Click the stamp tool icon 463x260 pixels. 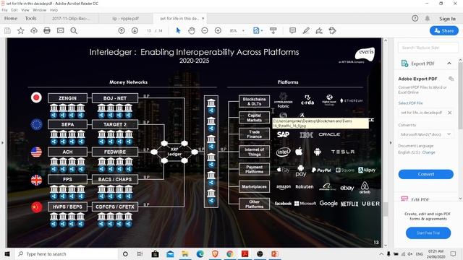click(x=333, y=30)
